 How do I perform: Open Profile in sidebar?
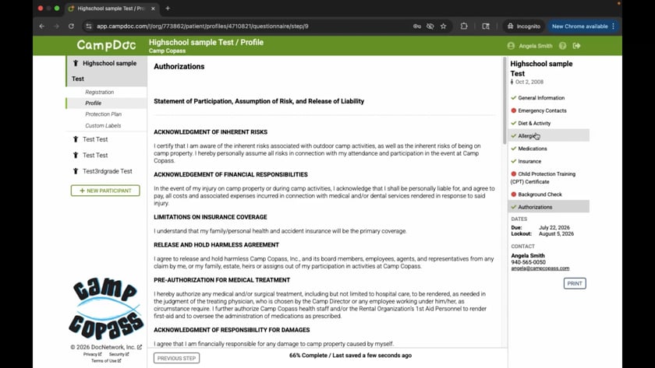click(x=93, y=103)
